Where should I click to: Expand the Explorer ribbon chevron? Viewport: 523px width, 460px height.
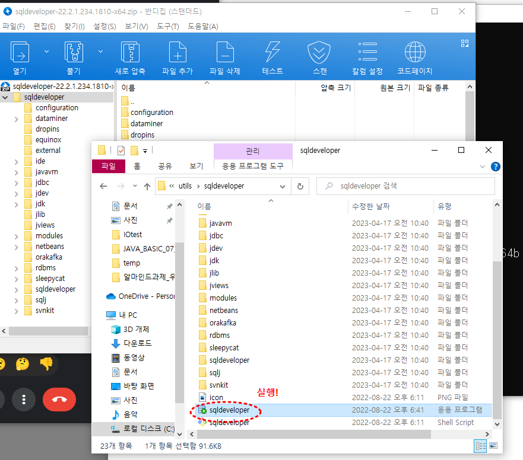pyautogui.click(x=482, y=167)
